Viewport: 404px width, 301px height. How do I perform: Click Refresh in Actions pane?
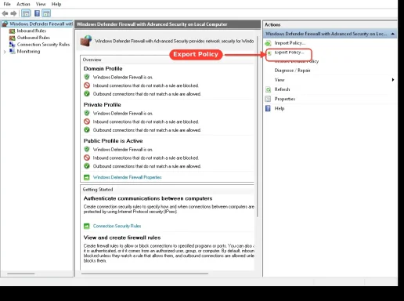coord(282,89)
